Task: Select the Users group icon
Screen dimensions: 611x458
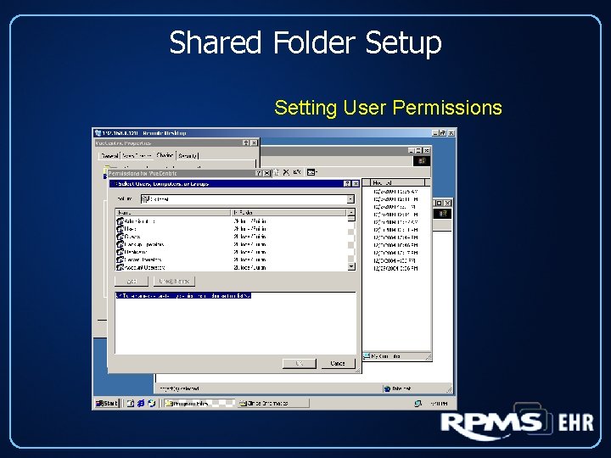Action: [x=120, y=229]
